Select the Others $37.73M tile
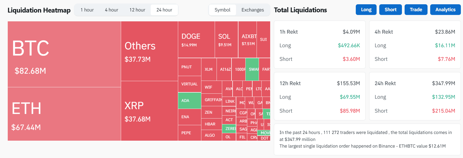 149,51
